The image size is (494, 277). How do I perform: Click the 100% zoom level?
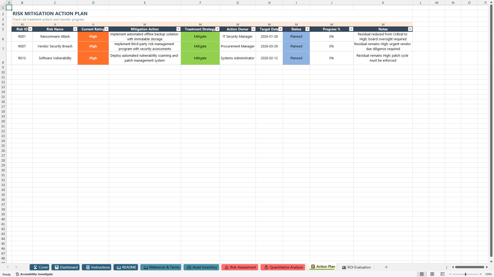click(x=488, y=274)
